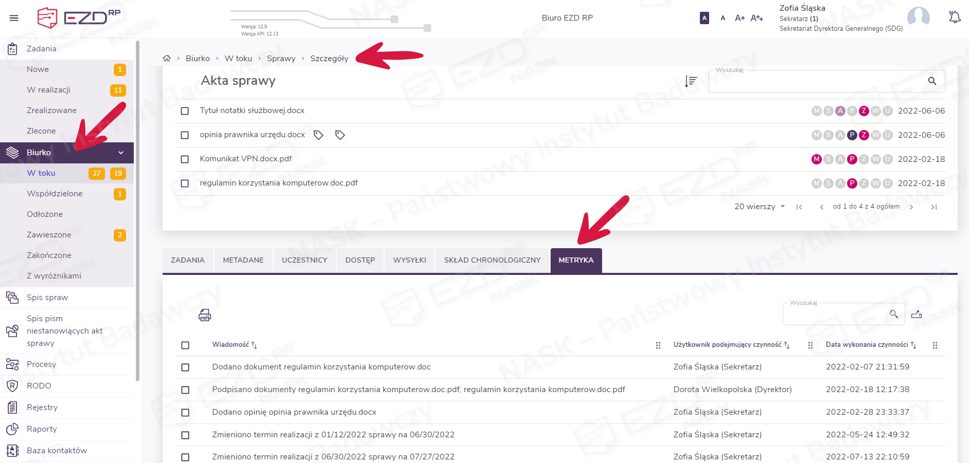This screenshot has width=969, height=463.
Task: Switch to the SKŁAD CHRONOLOGICZNY tab
Action: [492, 260]
